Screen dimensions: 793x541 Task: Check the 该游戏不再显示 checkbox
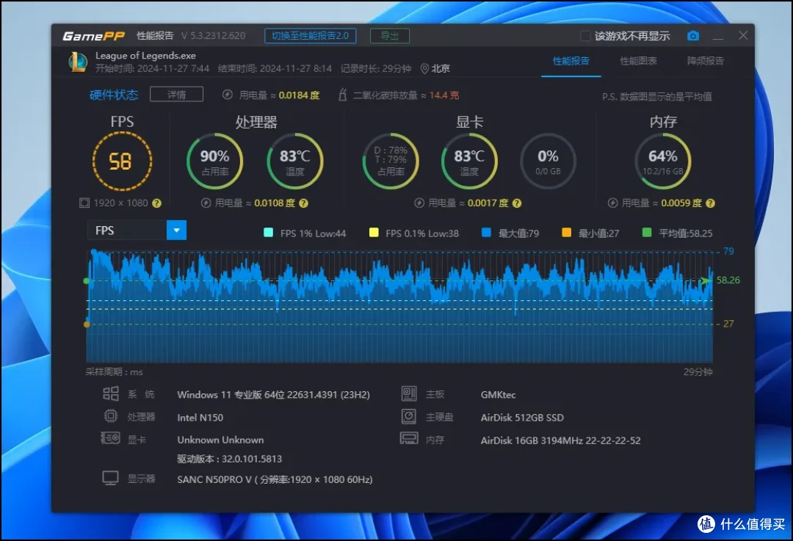tap(586, 36)
